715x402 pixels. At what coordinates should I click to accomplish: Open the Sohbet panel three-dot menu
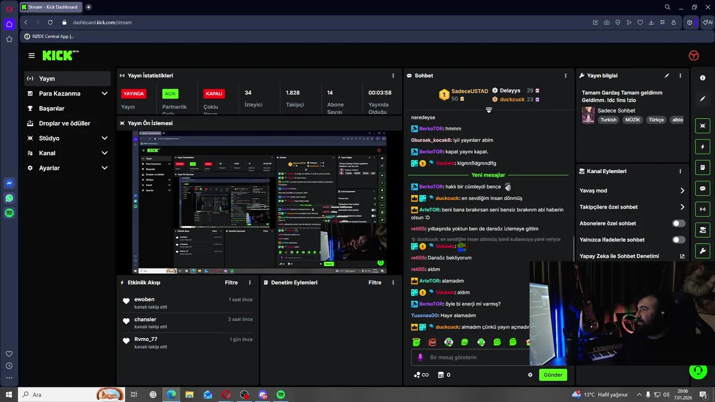coord(565,75)
